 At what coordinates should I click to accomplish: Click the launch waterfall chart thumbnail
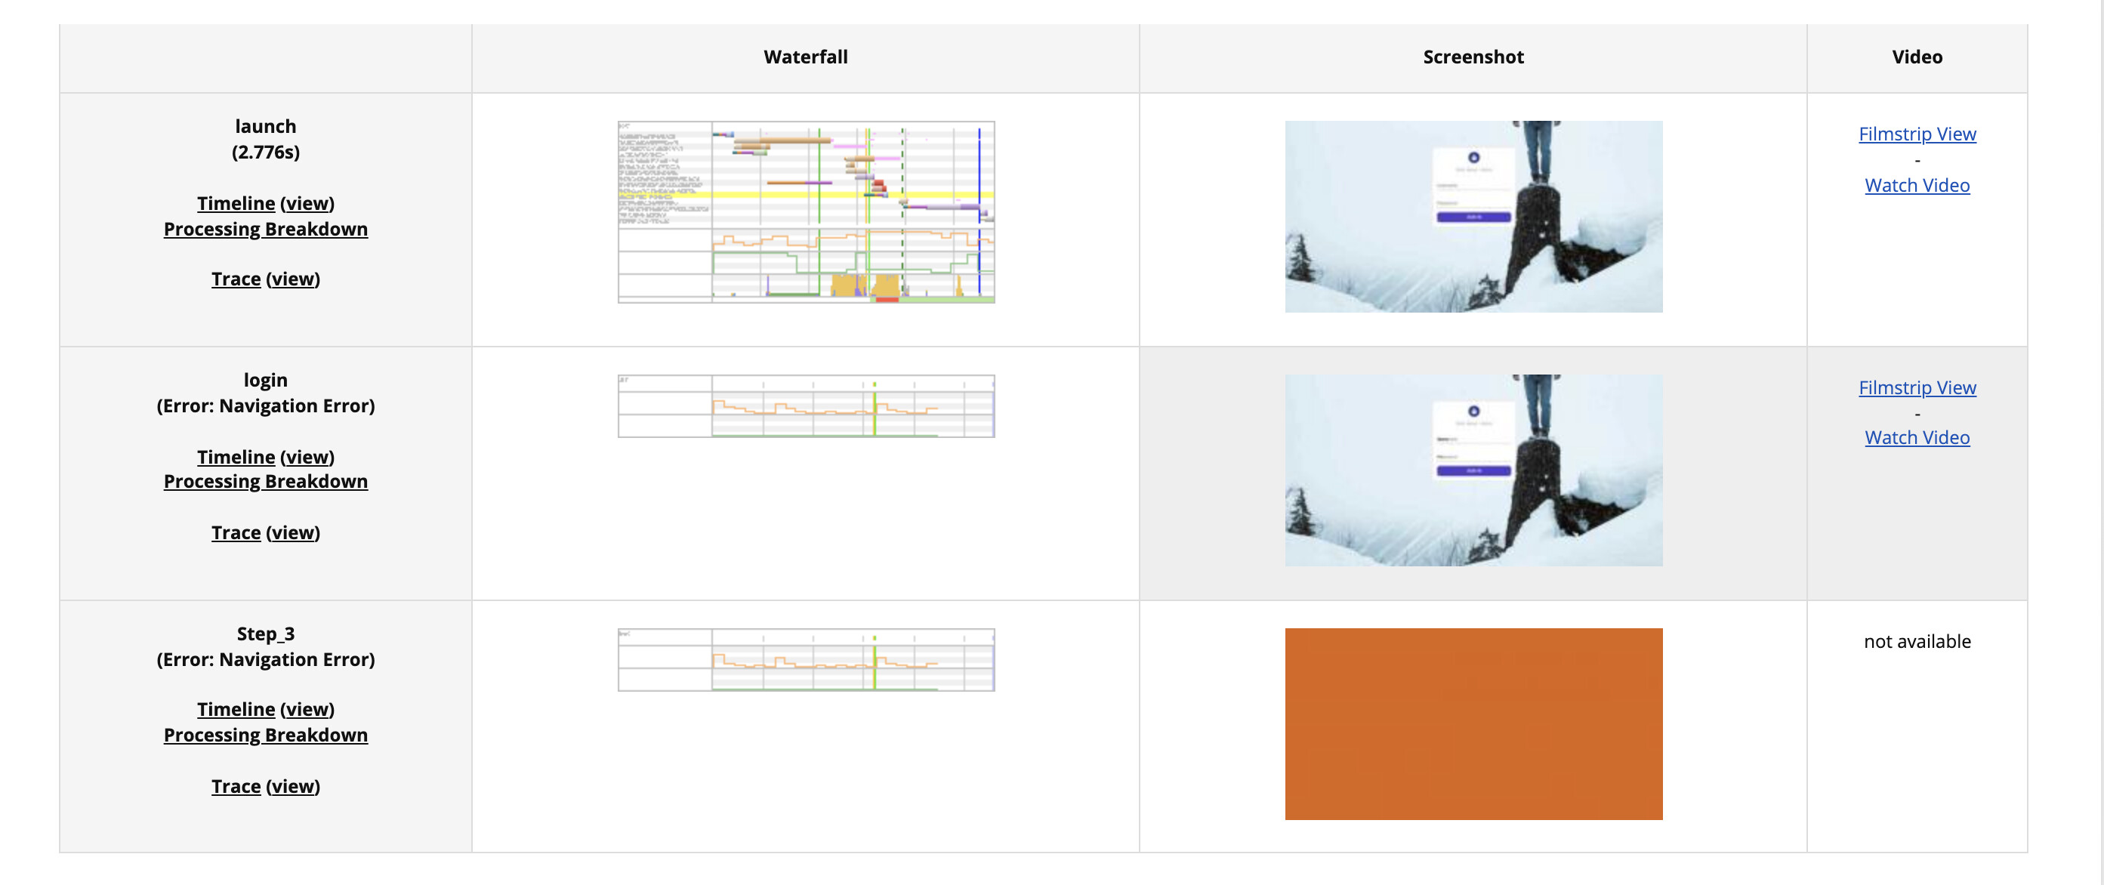point(805,212)
